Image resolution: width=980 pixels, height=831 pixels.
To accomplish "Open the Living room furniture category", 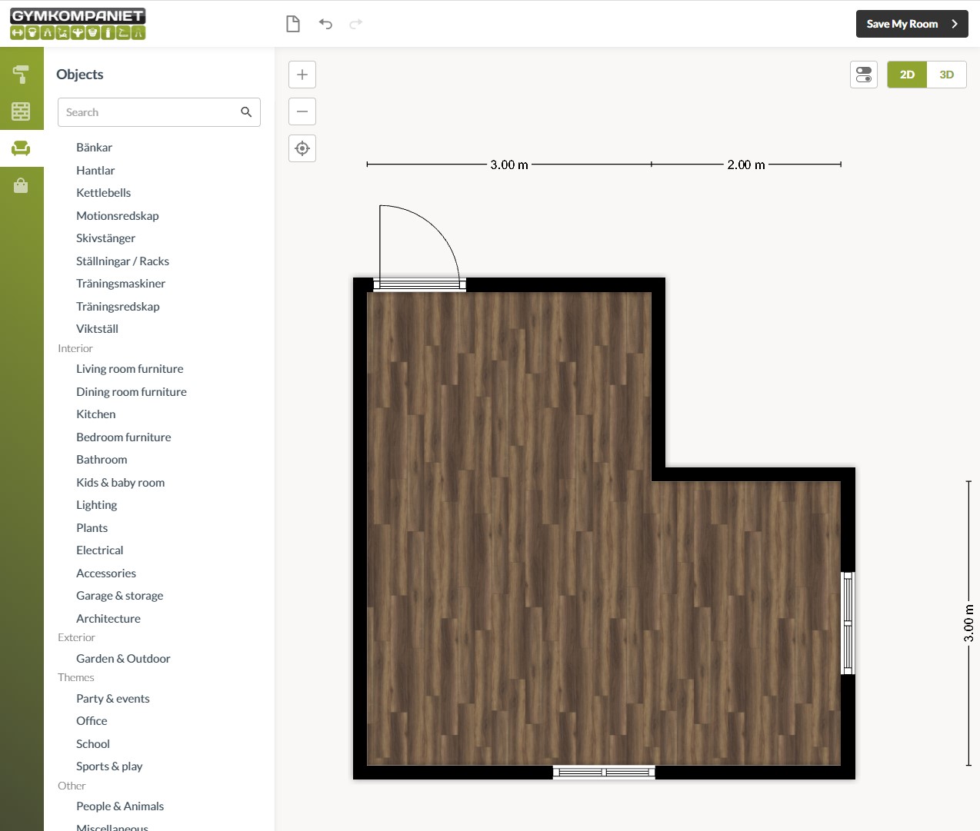I will point(129,369).
